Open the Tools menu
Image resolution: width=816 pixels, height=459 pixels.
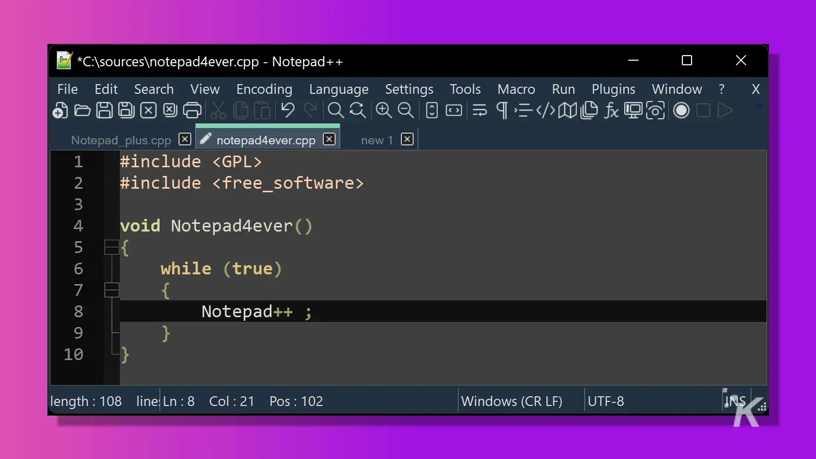coord(465,89)
